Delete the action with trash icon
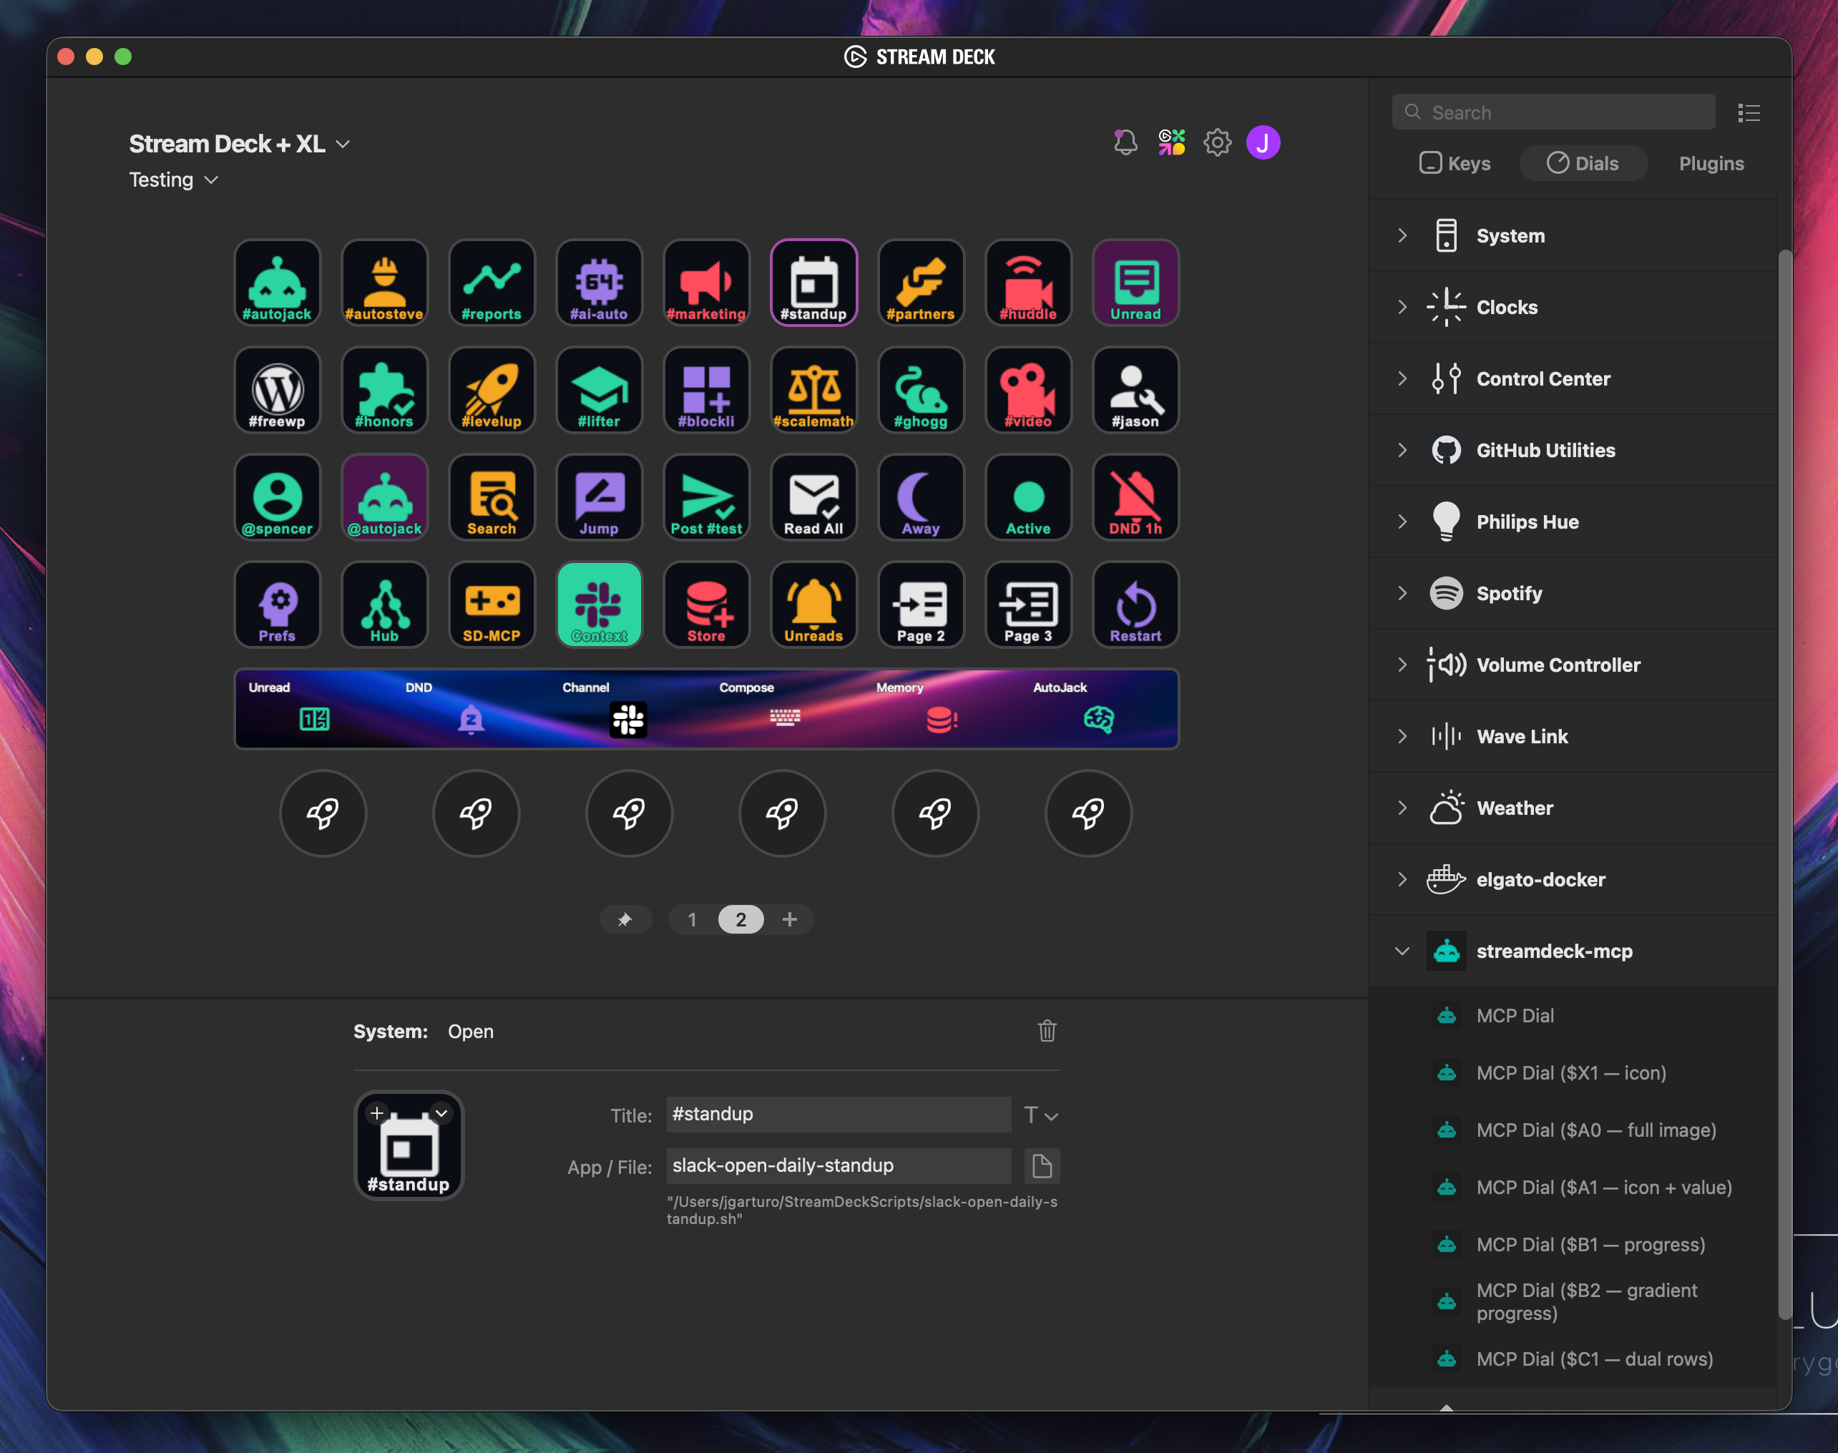This screenshot has height=1453, width=1838. coord(1047,1031)
